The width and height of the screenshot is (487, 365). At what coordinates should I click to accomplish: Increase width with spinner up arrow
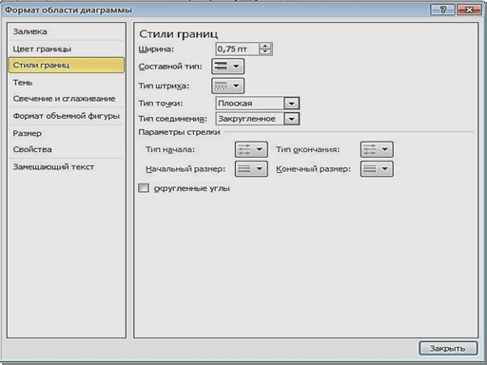(x=265, y=46)
